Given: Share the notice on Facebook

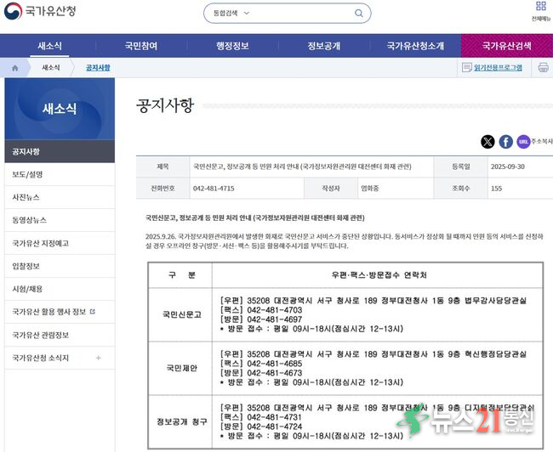Looking at the screenshot, I should [x=506, y=142].
